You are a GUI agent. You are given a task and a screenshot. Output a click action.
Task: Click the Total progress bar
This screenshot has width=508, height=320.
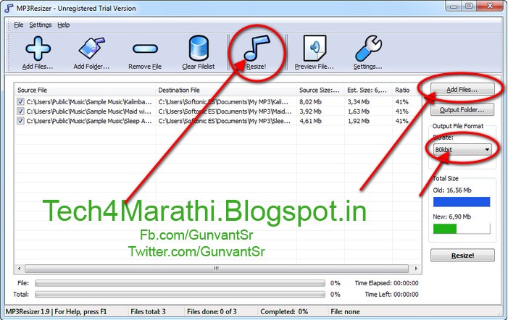(x=180, y=295)
